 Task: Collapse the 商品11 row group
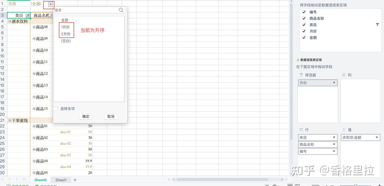click(34, 62)
